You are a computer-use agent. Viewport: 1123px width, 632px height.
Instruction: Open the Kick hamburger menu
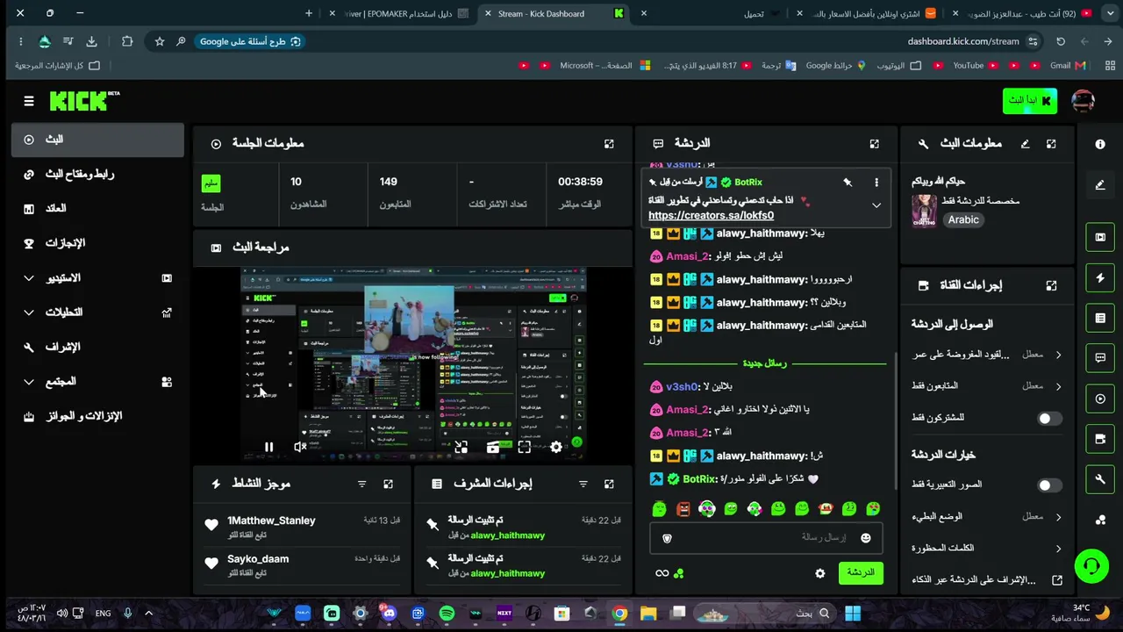(x=29, y=101)
